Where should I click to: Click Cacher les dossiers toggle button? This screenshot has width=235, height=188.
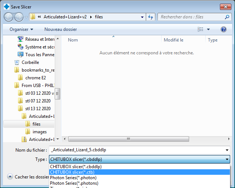(x=28, y=177)
